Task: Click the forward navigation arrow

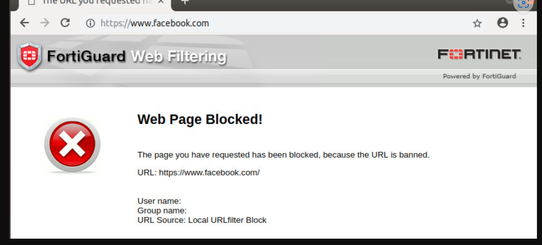Action: coord(45,23)
